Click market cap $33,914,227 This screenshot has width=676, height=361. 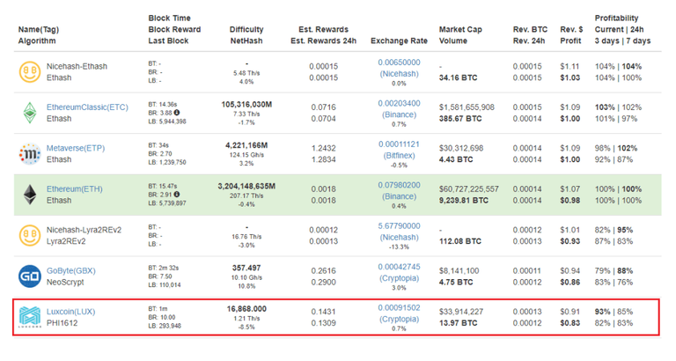click(461, 312)
